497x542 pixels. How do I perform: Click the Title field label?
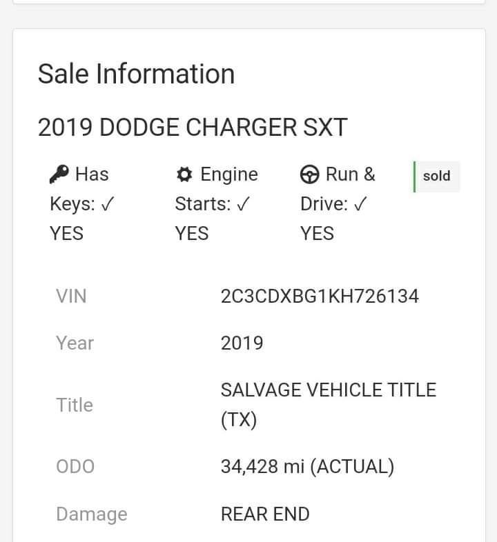[x=75, y=405]
